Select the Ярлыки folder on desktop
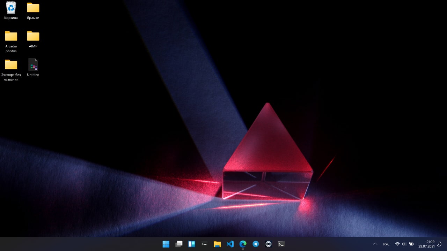 point(33,11)
